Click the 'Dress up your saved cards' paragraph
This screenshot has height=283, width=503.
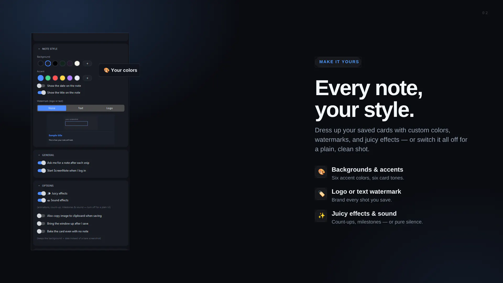[x=391, y=140]
